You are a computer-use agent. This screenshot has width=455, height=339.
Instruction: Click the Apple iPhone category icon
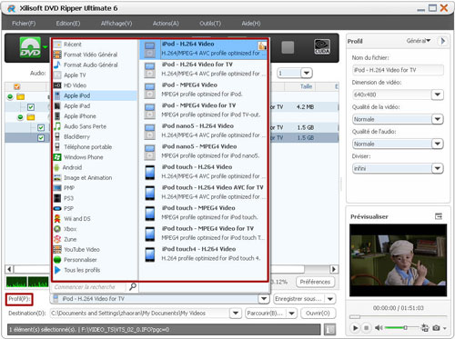(x=57, y=116)
